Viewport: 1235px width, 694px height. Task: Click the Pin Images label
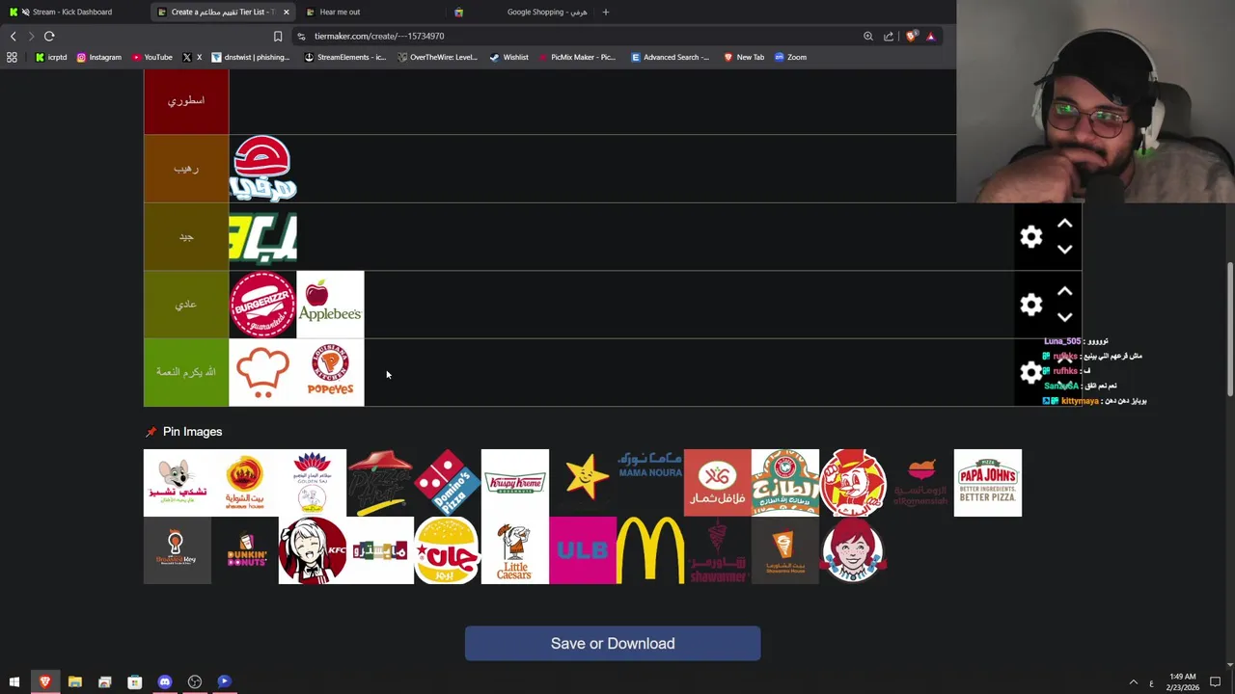192,432
